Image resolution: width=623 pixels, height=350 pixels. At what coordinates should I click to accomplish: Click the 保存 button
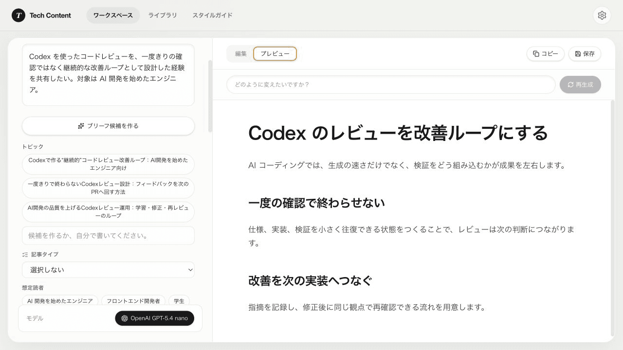(x=585, y=54)
